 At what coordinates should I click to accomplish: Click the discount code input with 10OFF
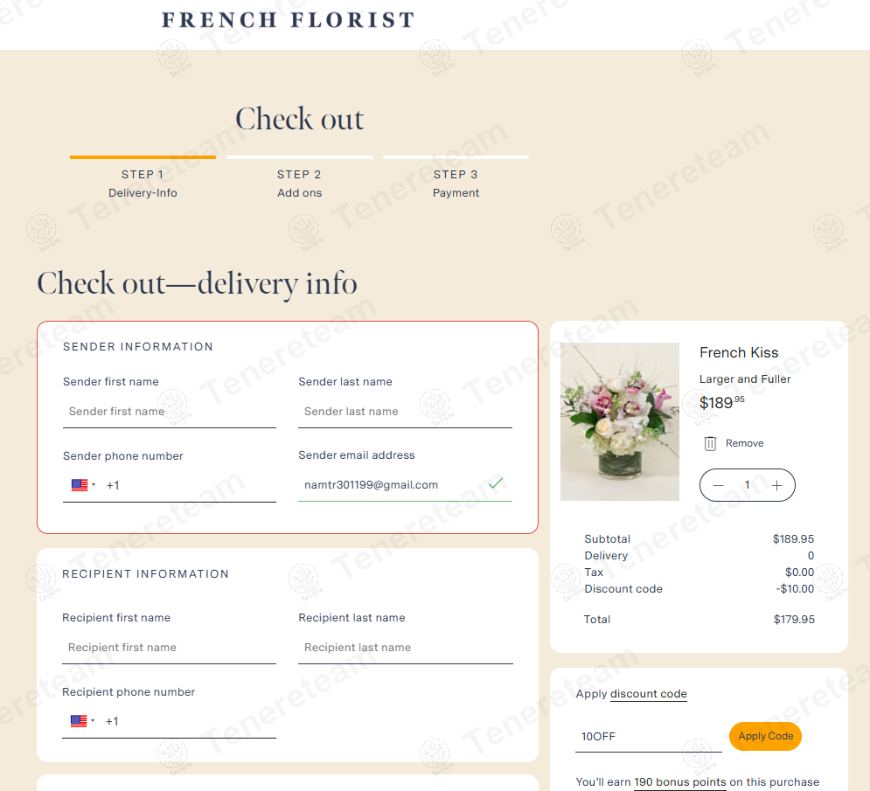[647, 737]
